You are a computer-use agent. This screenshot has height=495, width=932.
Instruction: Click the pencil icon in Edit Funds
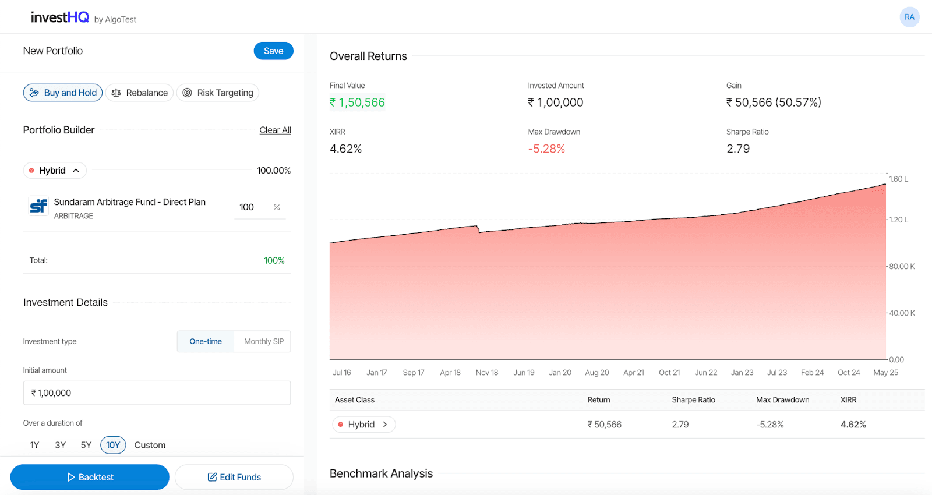pos(212,477)
